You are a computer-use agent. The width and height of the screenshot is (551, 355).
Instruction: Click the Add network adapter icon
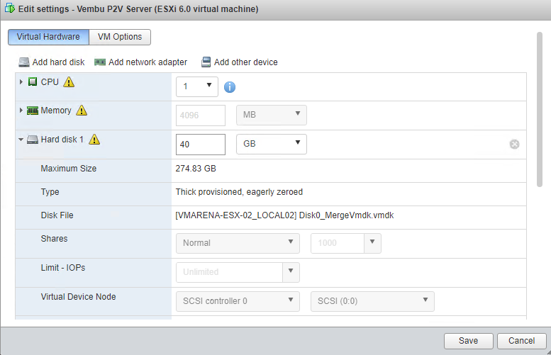click(x=100, y=62)
